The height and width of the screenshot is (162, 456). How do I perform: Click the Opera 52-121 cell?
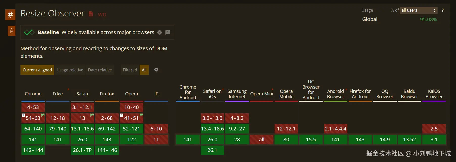click(132, 129)
